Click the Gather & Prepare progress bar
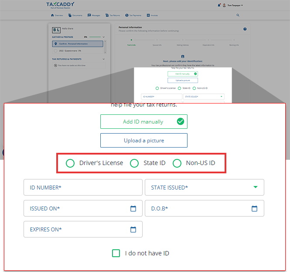290x272 pixels. (x=95, y=37)
